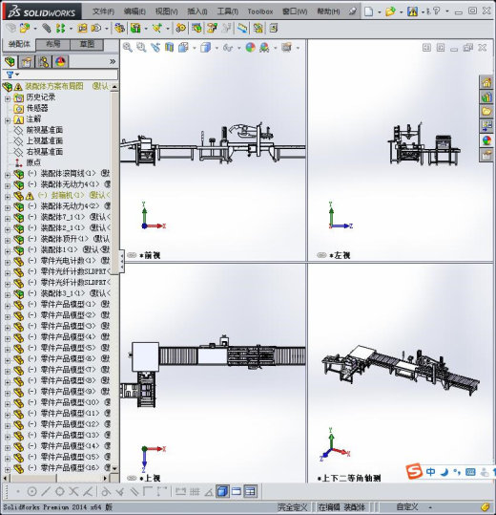
Task: Select the Move Component tool
Action: (x=96, y=29)
